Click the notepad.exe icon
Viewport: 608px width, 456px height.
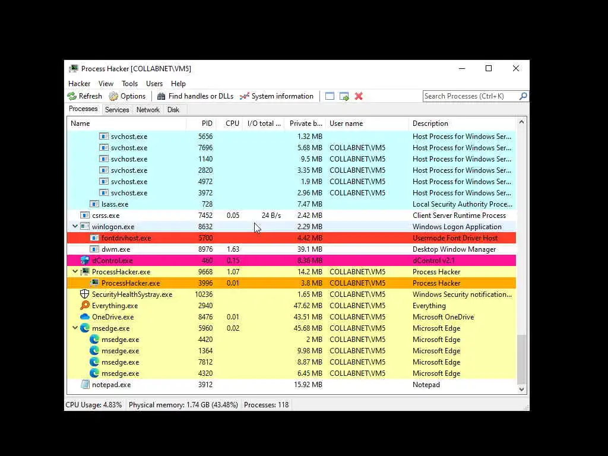[84, 385]
